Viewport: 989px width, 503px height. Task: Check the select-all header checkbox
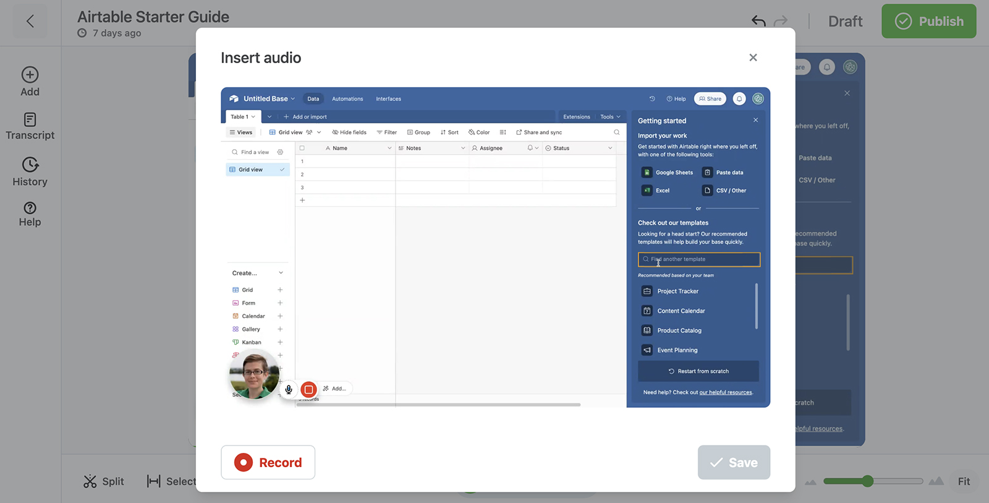pos(302,148)
